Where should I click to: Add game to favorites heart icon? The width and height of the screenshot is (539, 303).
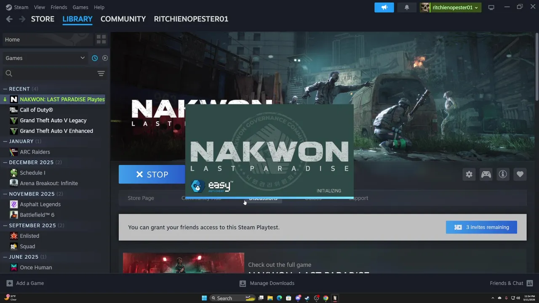(520, 174)
